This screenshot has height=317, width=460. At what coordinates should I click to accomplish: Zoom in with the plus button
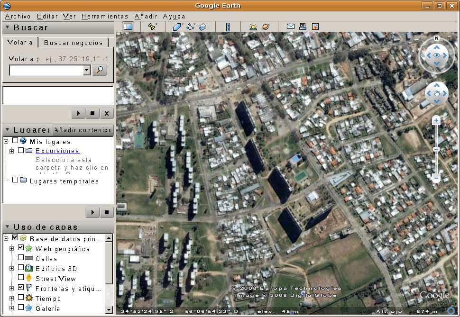click(x=436, y=120)
